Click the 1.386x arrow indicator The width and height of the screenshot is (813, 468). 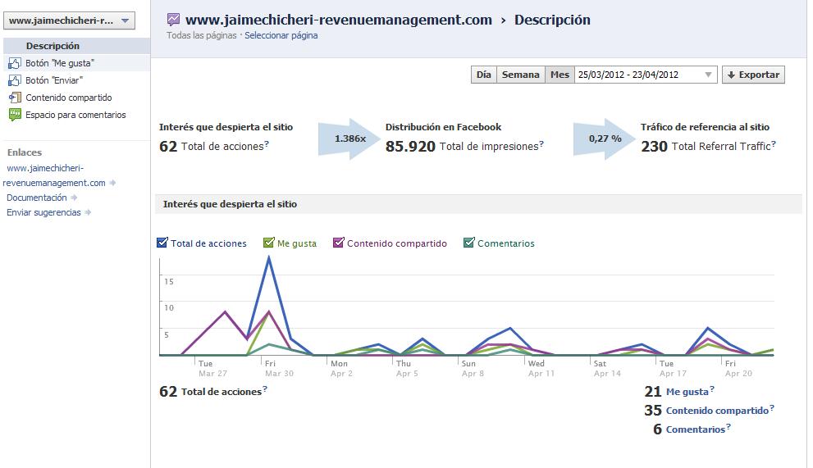(349, 139)
